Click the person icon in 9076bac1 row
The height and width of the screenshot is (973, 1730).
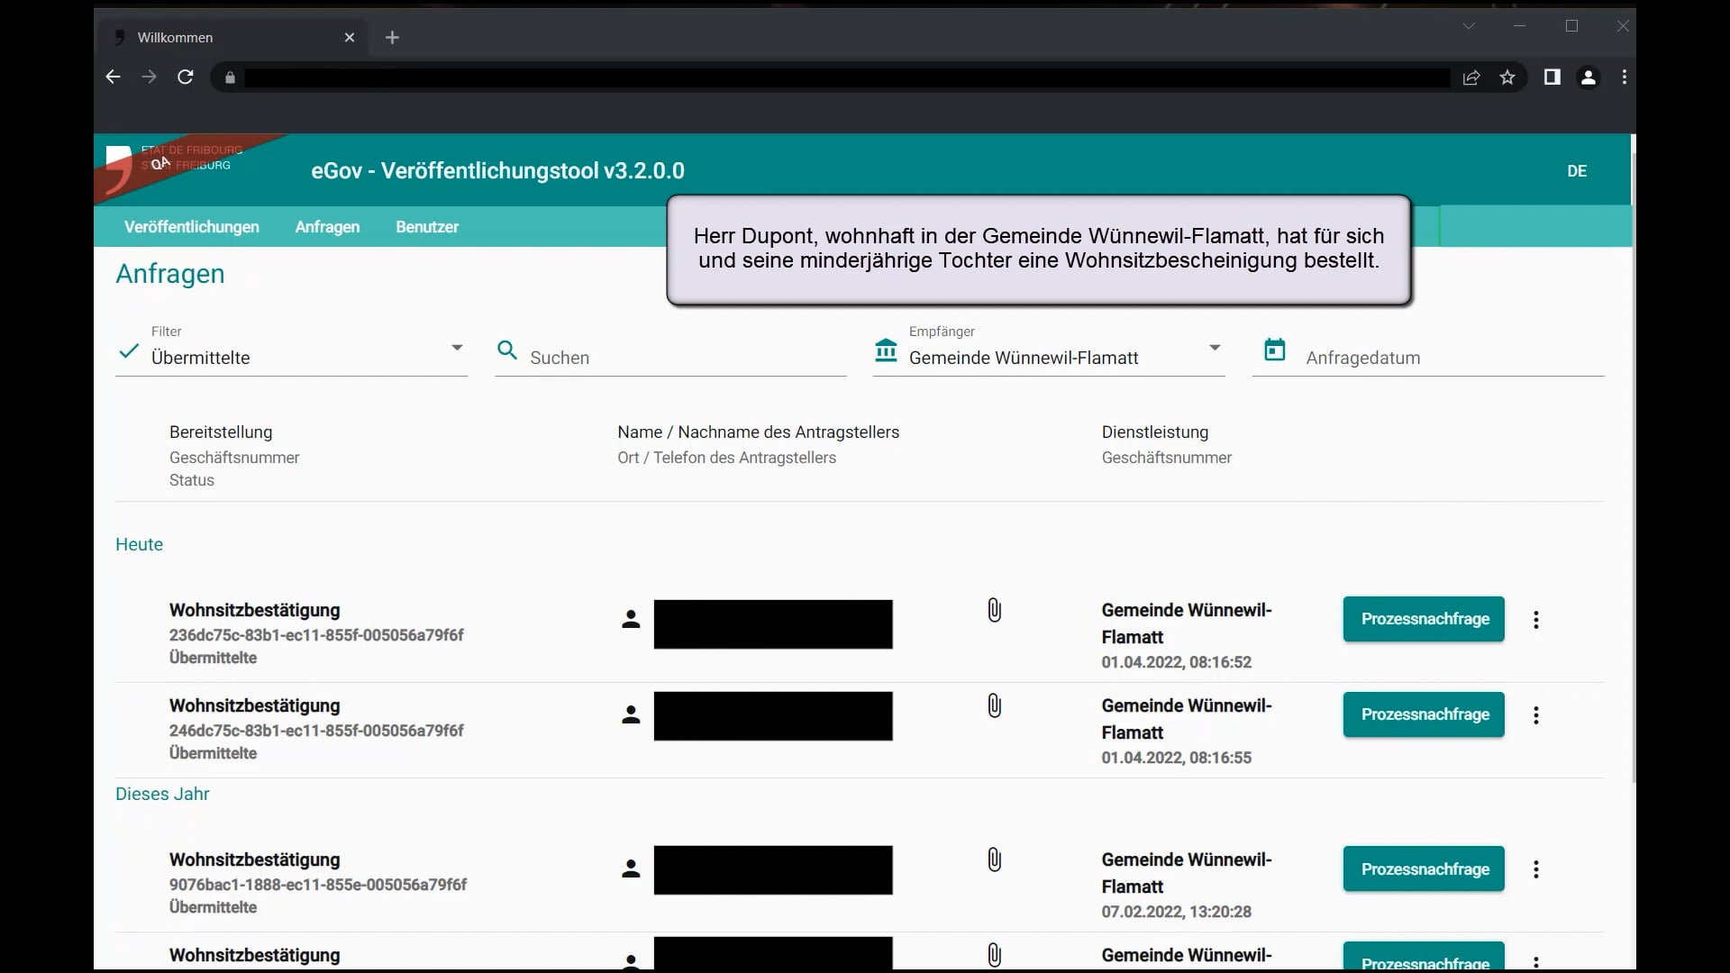coord(631,869)
